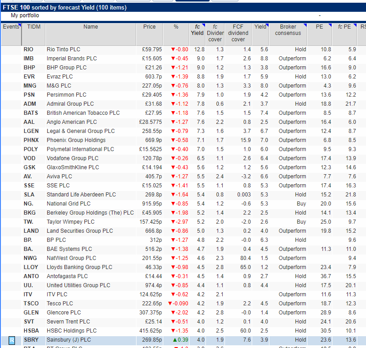Screen dimensions: 366x348
Task: Click Tesco's -0.090 percent change
Action: point(178,304)
